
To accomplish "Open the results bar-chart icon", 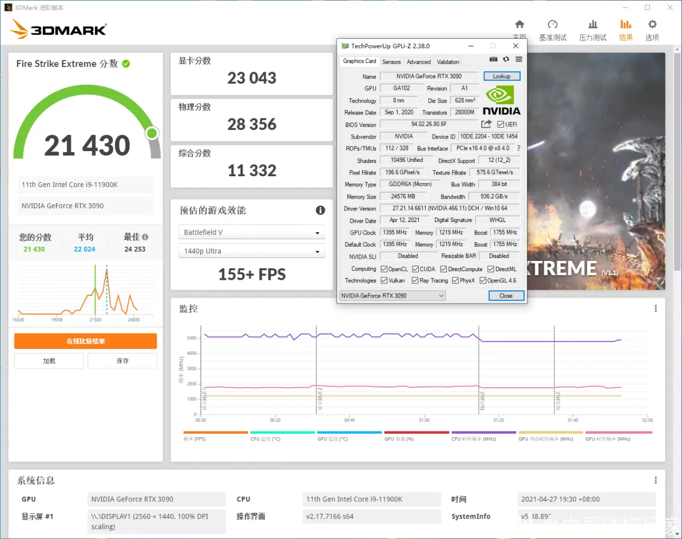I will (x=625, y=25).
